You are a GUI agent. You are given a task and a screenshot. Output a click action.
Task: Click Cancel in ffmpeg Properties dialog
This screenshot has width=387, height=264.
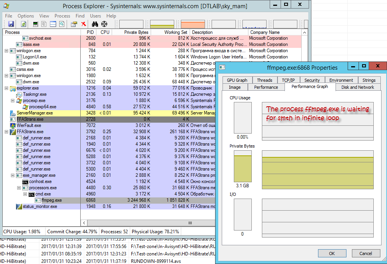[366, 253]
